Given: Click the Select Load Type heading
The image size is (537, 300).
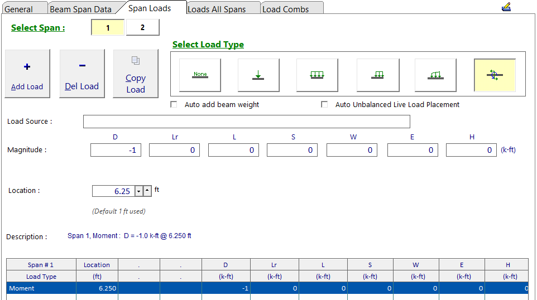Looking at the screenshot, I should [208, 45].
